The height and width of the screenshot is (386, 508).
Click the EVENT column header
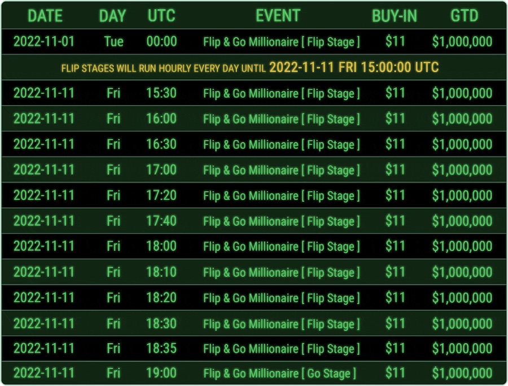point(278,16)
